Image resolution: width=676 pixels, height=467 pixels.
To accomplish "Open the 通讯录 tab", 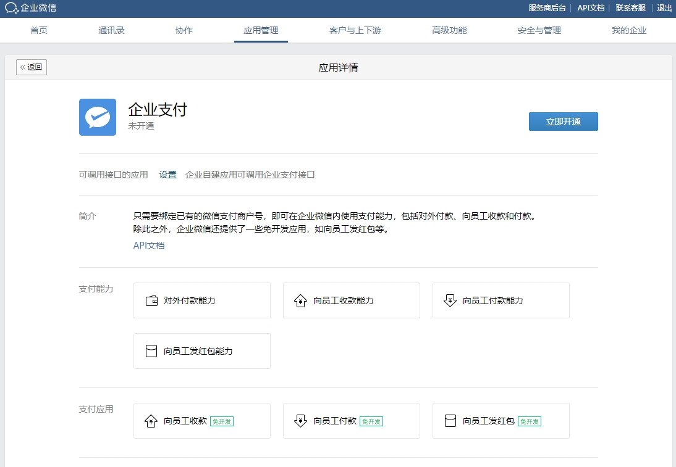I will click(x=111, y=30).
